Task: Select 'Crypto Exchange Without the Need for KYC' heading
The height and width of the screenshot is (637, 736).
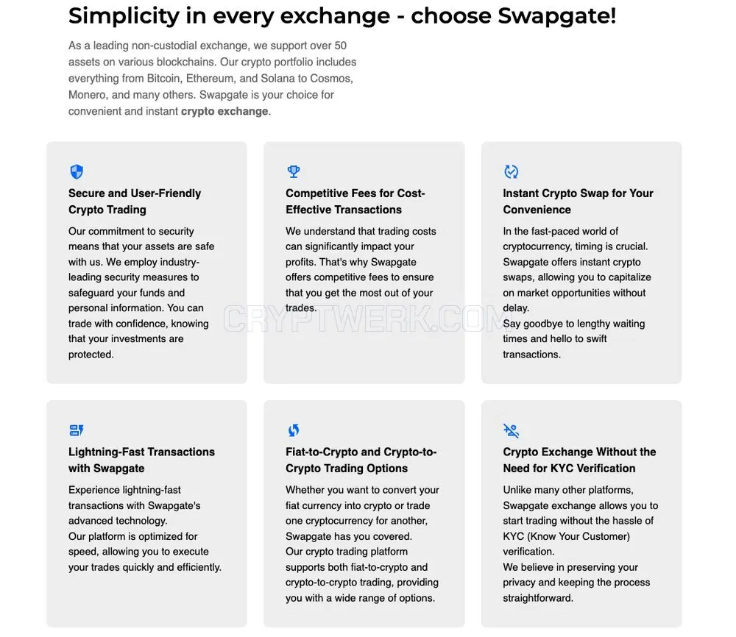Action: tap(579, 460)
